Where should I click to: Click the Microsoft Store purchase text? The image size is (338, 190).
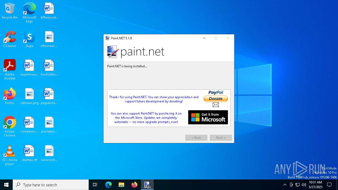coord(146,118)
